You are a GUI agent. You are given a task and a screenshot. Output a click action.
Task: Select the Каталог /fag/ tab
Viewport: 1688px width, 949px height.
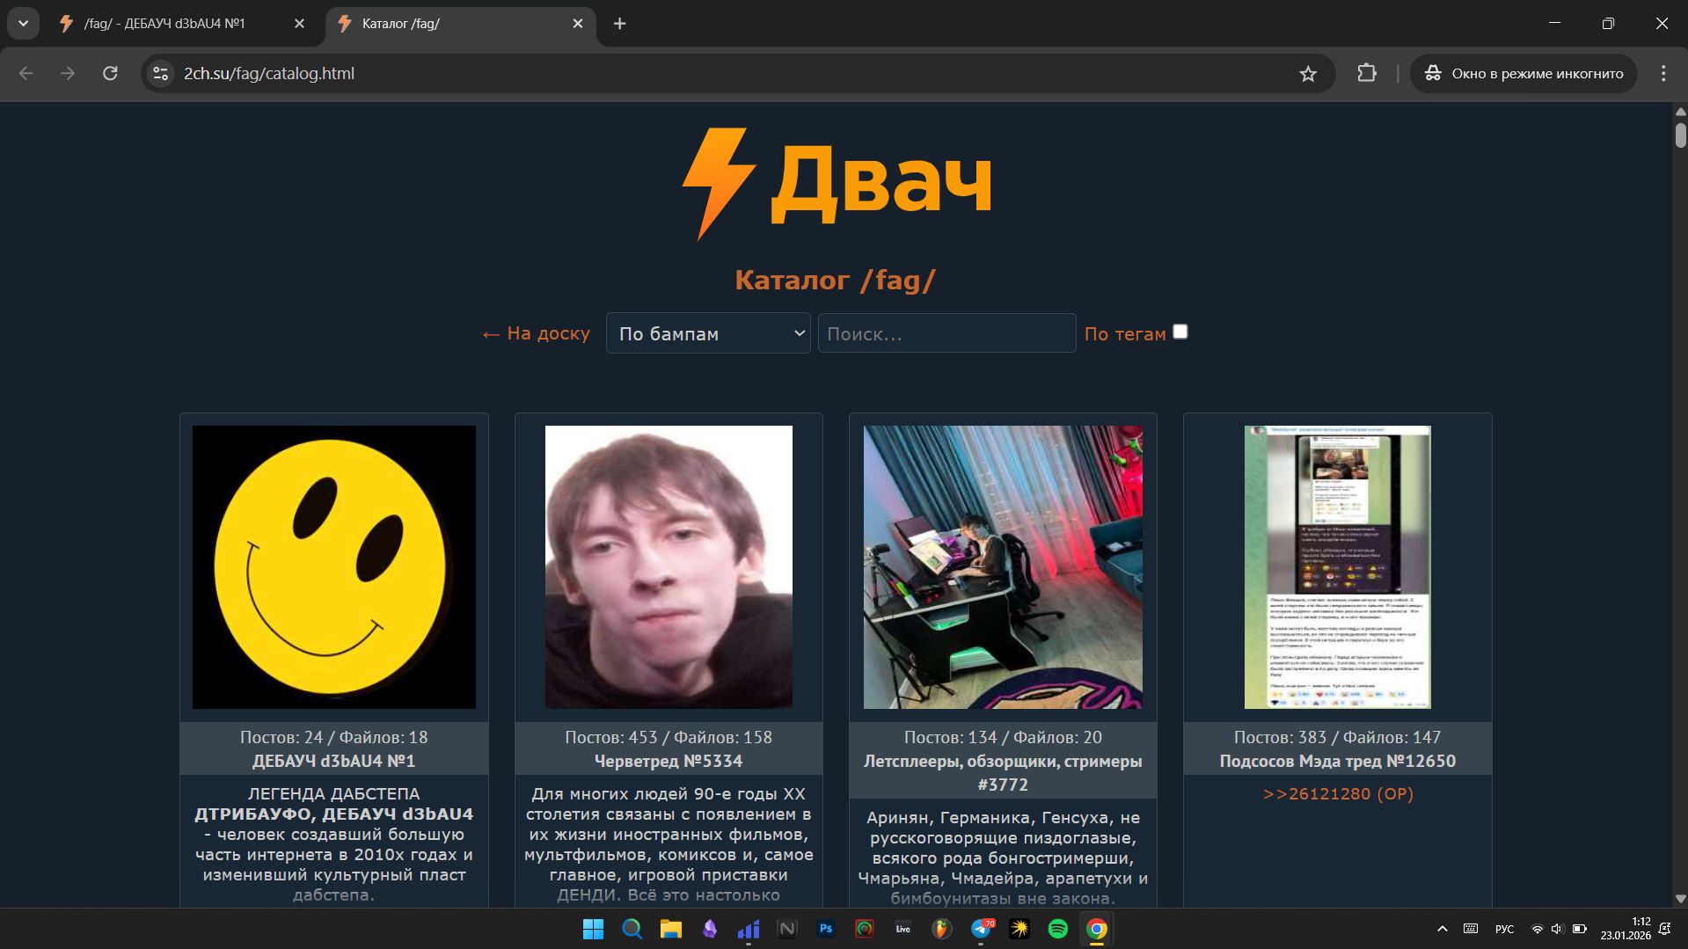460,24
